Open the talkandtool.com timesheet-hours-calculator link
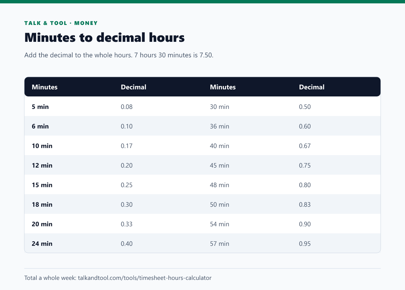 click(x=145, y=278)
